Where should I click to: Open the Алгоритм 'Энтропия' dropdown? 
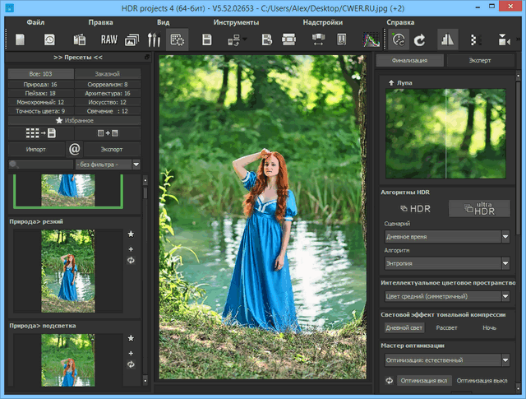coord(447,263)
